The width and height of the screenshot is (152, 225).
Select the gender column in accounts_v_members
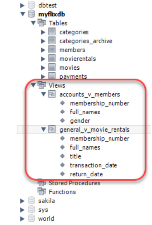pos(80,121)
